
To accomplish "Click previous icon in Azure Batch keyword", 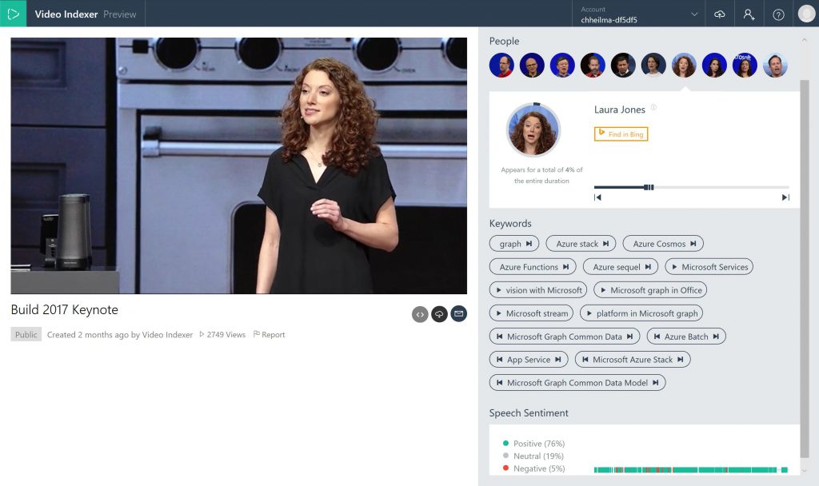I will pyautogui.click(x=657, y=337).
